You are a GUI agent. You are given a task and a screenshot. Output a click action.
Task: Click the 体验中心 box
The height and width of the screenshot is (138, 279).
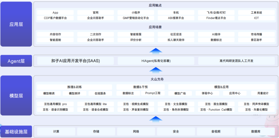click(207, 93)
